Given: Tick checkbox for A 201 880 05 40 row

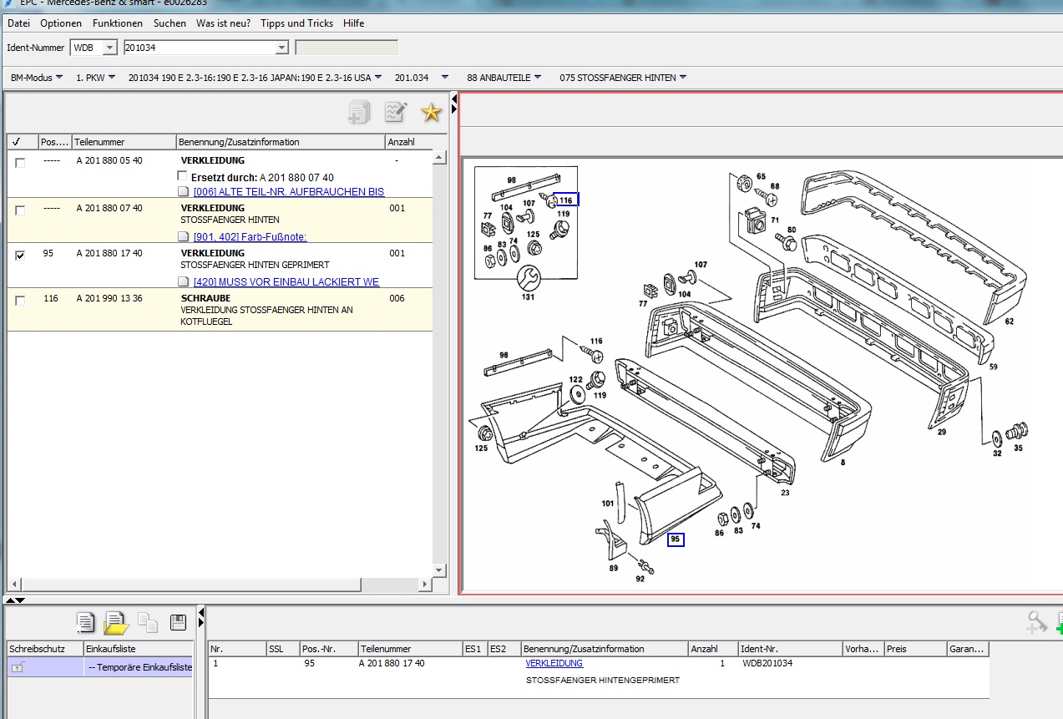Looking at the screenshot, I should coord(20,163).
